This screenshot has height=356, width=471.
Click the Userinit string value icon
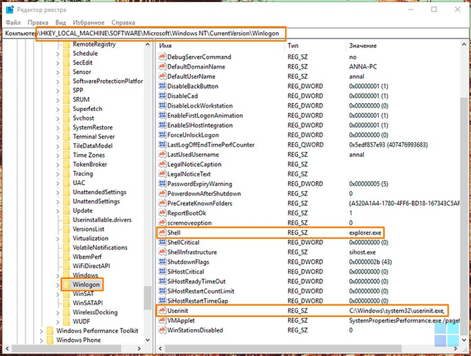coord(161,311)
